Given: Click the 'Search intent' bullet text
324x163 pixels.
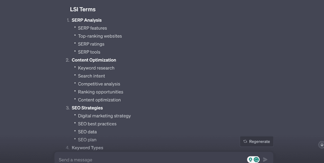Looking at the screenshot, I should point(92,76).
